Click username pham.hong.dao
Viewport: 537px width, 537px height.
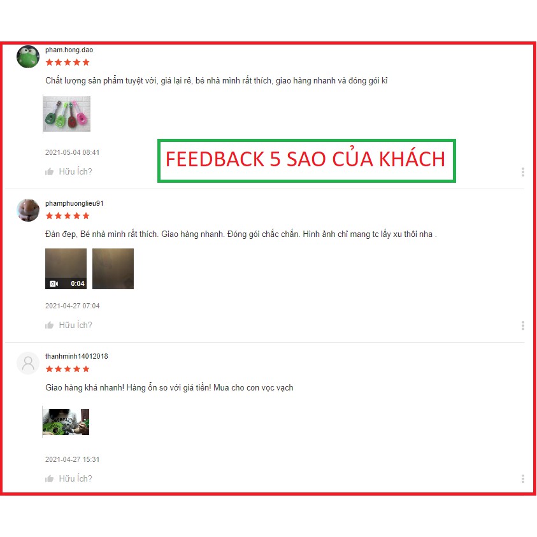69,50
